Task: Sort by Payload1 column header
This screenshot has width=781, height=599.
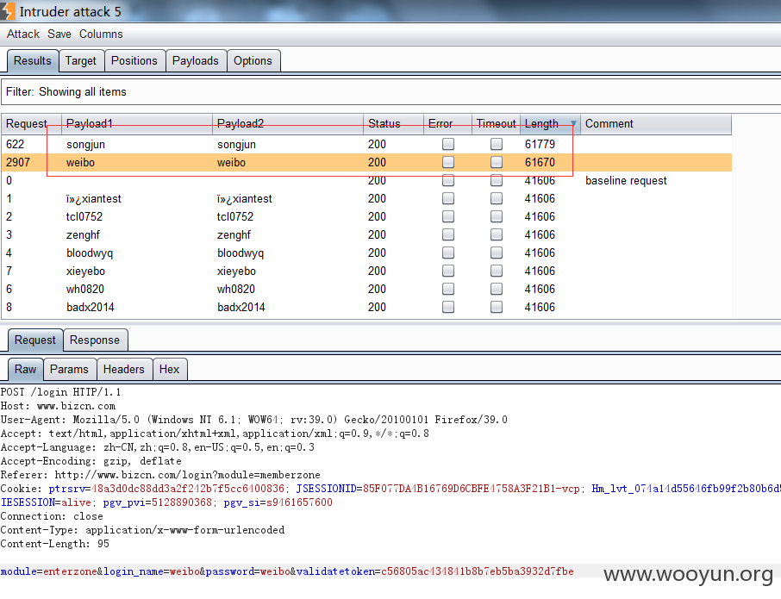Action: point(136,123)
